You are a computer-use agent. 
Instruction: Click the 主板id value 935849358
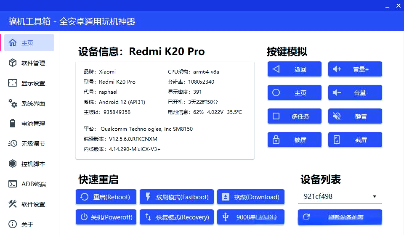(x=117, y=112)
